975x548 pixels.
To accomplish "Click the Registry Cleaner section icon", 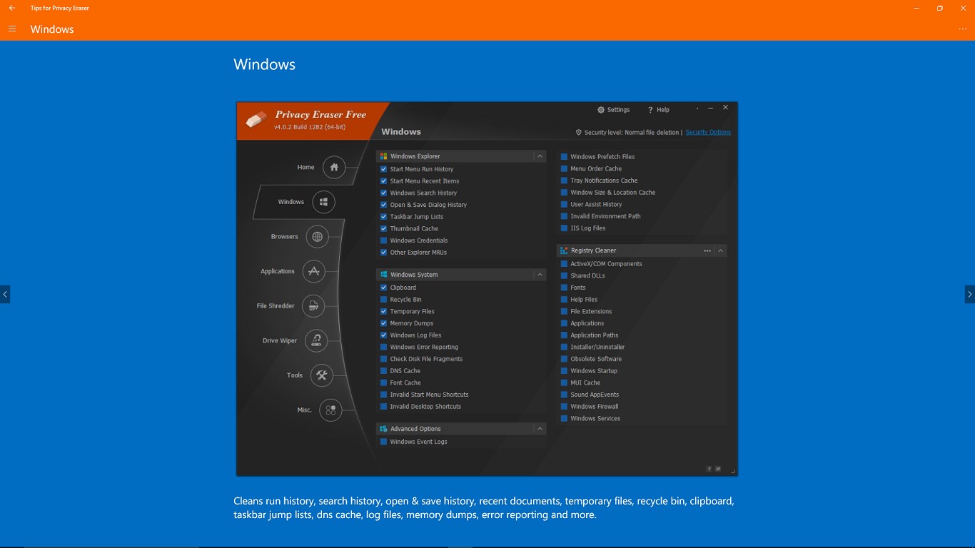I will point(564,250).
